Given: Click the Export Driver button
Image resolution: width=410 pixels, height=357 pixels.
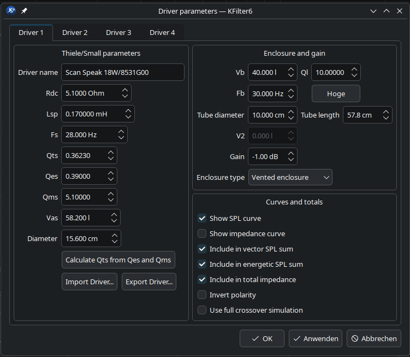Looking at the screenshot, I should click(149, 282).
